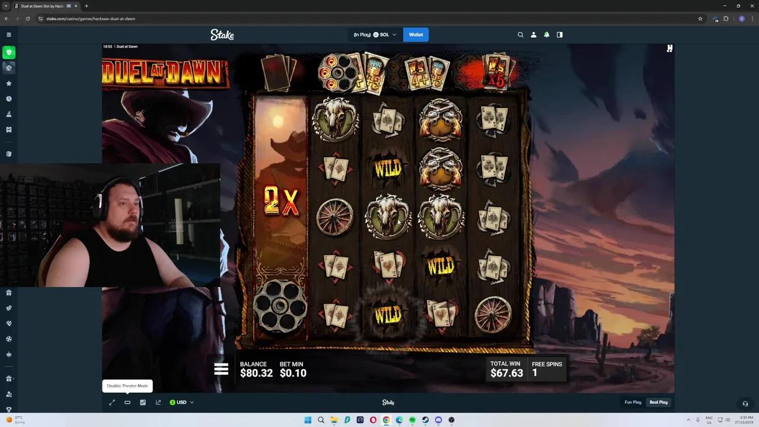Click the Wallet button
The image size is (759, 427).
[x=416, y=34]
